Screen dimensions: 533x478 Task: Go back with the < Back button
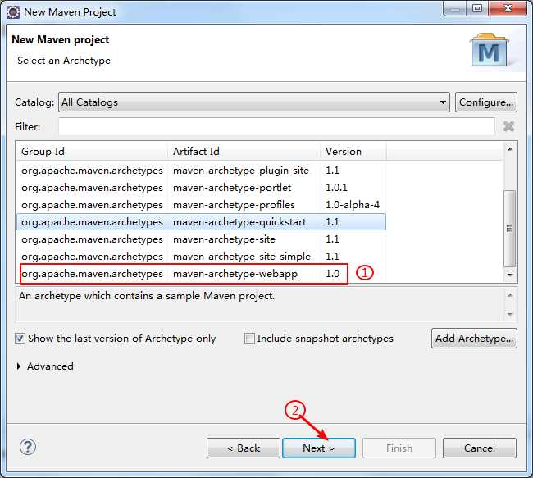244,448
